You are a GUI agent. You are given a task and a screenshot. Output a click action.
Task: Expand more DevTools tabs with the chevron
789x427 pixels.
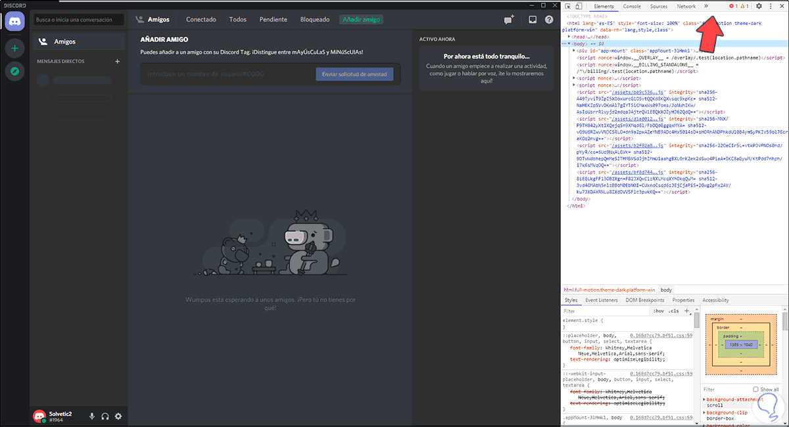coord(706,7)
